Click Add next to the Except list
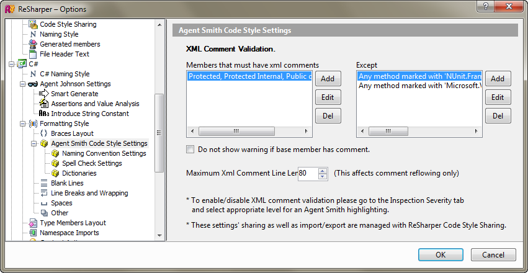 [x=498, y=79]
